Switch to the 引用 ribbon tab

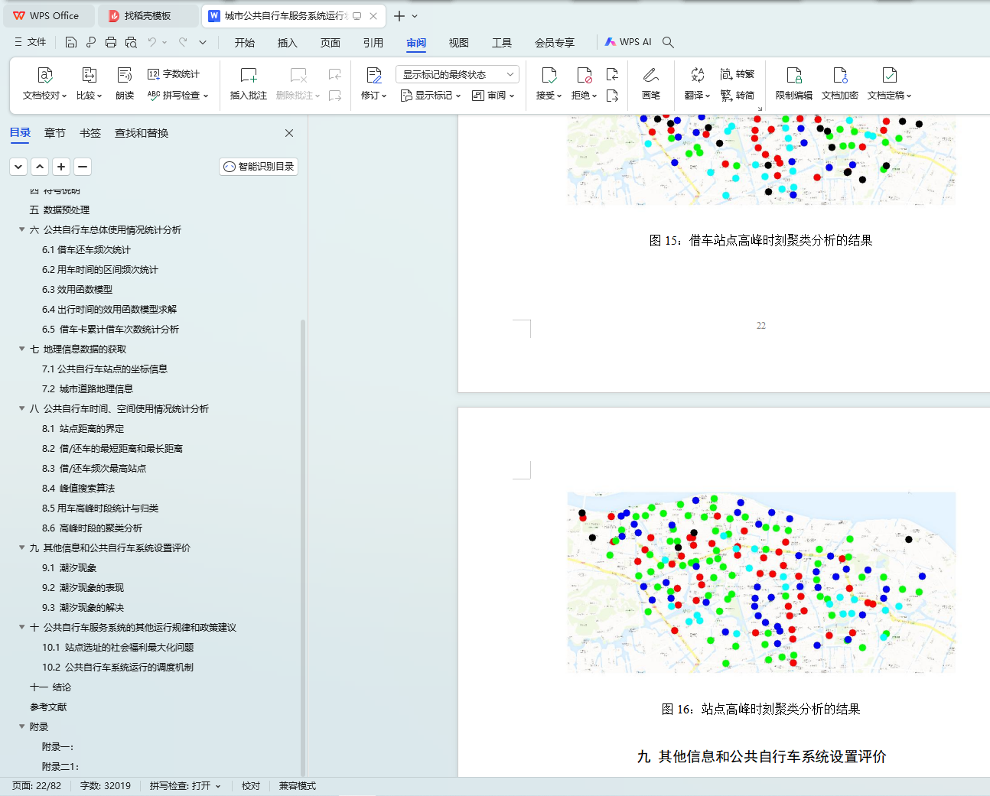(373, 43)
